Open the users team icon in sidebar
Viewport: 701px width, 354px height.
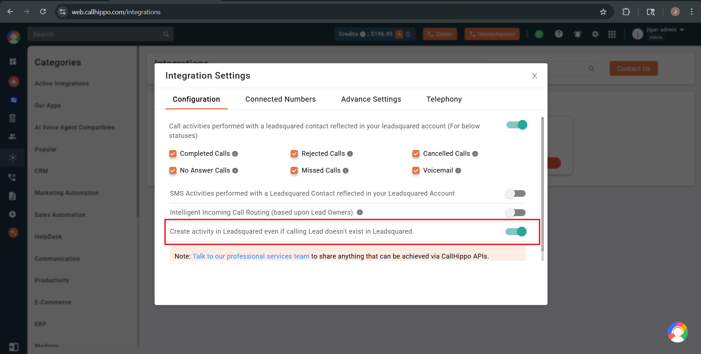click(12, 136)
